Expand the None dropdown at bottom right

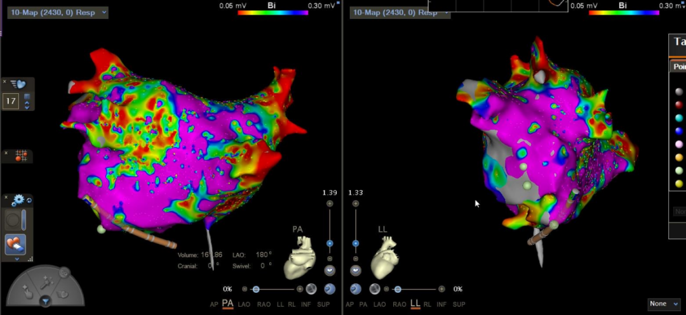tap(663, 304)
